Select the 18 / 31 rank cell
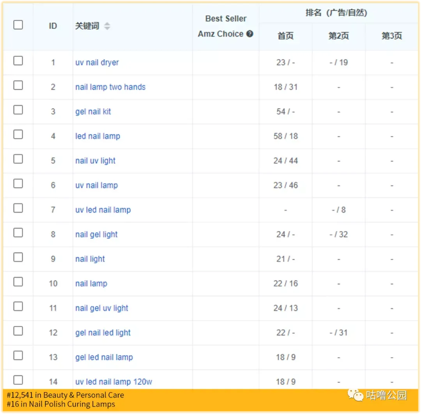Viewport: 421px width, 414px height. [x=285, y=87]
